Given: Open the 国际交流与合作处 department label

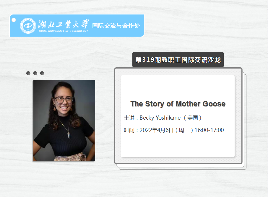Looking at the screenshot, I should [116, 26].
